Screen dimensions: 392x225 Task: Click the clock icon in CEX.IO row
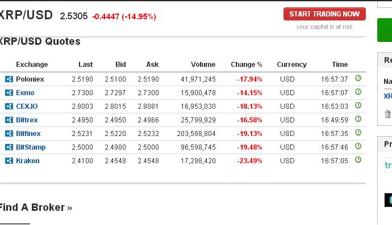click(358, 105)
